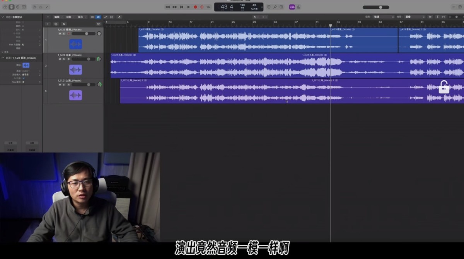Collapse the 轨道: 1_4.23 香港 inspector section
The width and height of the screenshot is (464, 259).
tap(2, 58)
